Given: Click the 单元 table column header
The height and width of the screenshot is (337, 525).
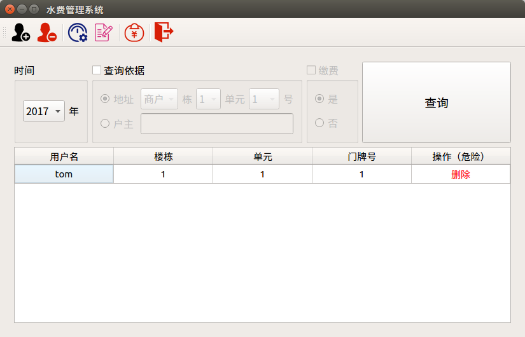Looking at the screenshot, I should coord(262,156).
